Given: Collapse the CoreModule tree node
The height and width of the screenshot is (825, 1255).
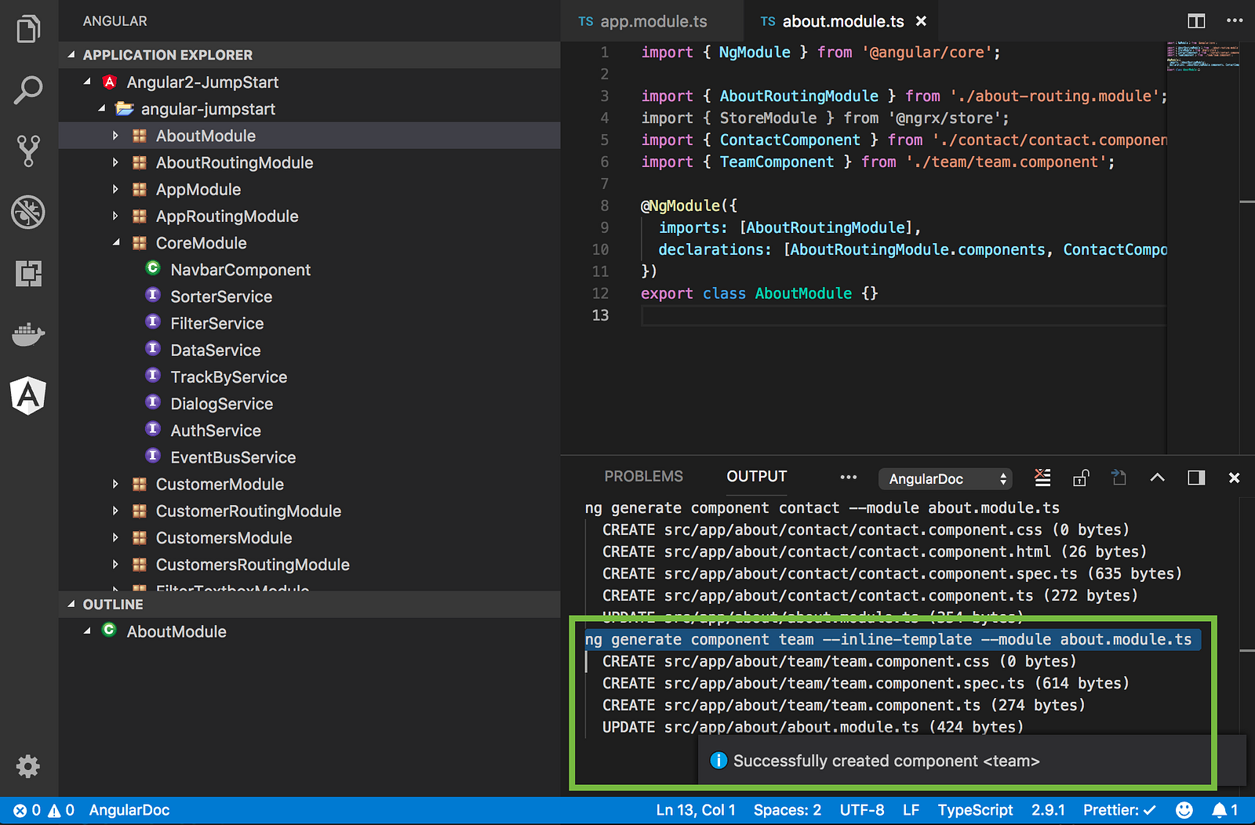Looking at the screenshot, I should coord(116,242).
